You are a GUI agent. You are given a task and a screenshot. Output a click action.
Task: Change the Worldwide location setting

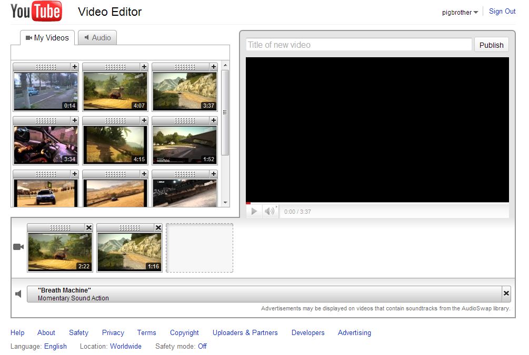click(125, 346)
